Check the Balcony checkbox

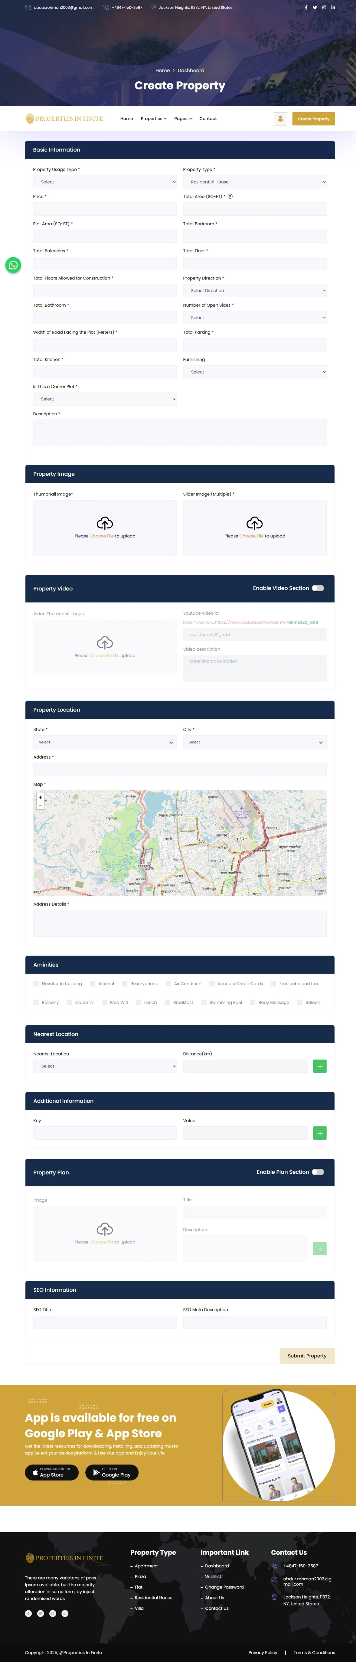click(x=36, y=1003)
